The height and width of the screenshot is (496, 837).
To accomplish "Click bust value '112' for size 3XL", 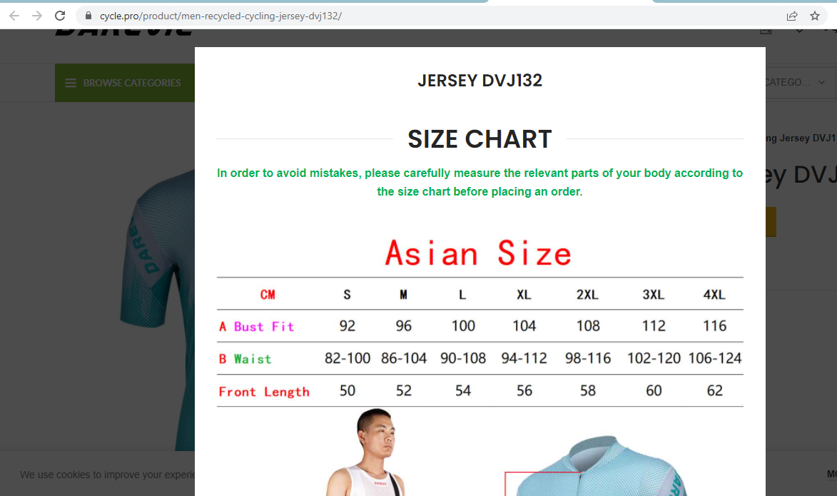I will point(654,325).
